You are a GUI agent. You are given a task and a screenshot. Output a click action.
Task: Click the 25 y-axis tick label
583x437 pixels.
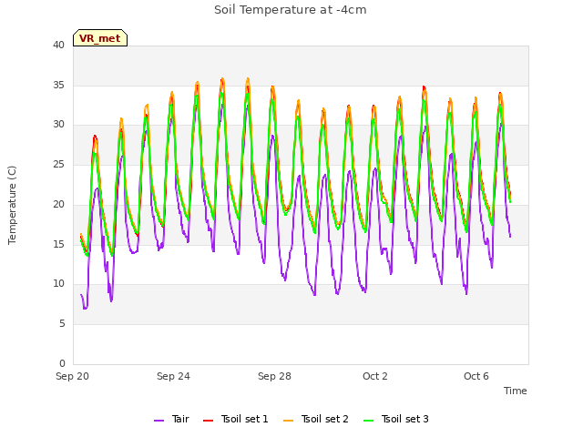(58, 164)
